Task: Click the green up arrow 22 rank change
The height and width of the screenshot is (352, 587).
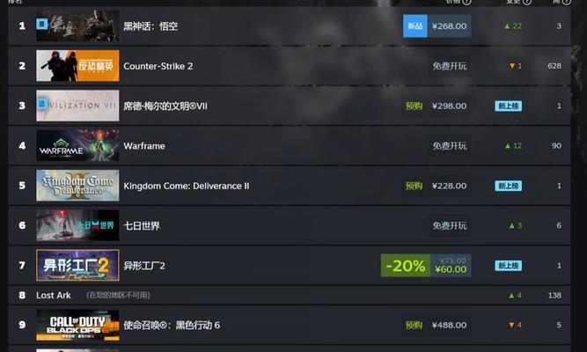Action: pyautogui.click(x=513, y=26)
